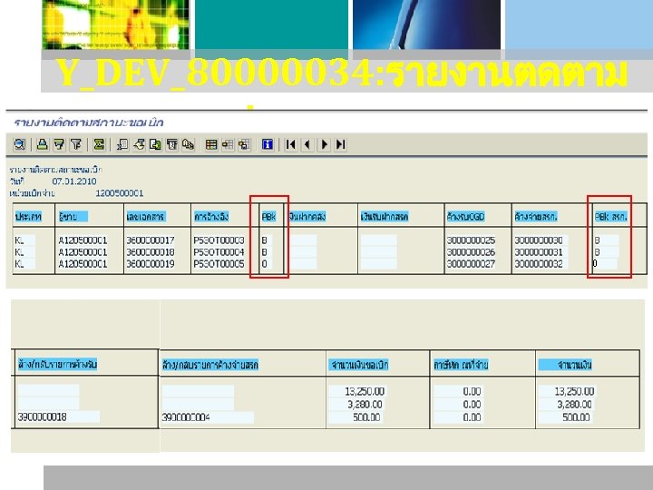The width and height of the screenshot is (653, 490).
Task: Click the การอ้างอิง column header
Action: [211, 217]
